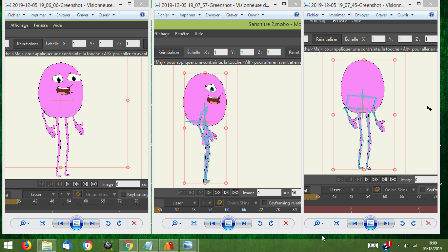Delete image in 19_07_57 viewer window

[286, 223]
